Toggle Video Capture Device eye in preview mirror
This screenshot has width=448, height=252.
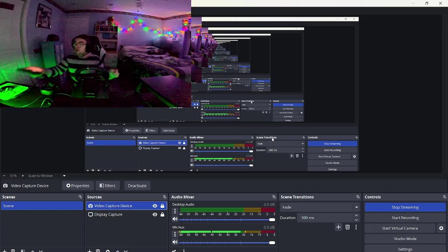pyautogui.click(x=180, y=143)
